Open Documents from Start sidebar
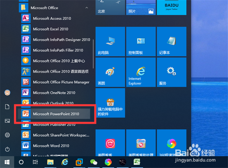228x168 pixels. (x=7, y=107)
